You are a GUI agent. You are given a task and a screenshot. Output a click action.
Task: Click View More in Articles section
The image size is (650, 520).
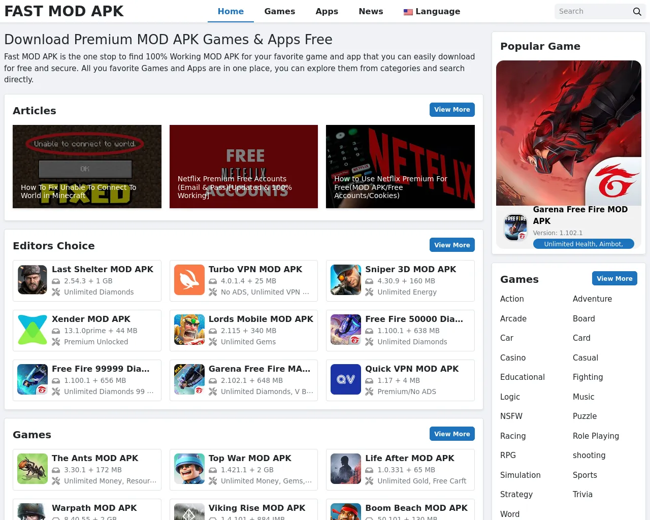(x=452, y=110)
